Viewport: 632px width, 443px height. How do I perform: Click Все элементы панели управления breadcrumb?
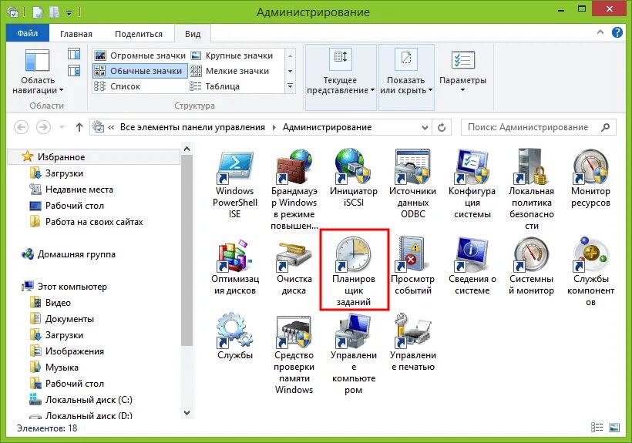point(192,127)
